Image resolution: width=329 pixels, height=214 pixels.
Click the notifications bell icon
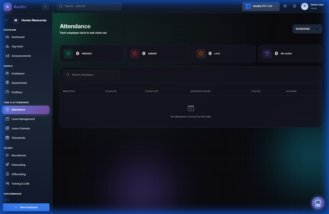pos(294,6)
